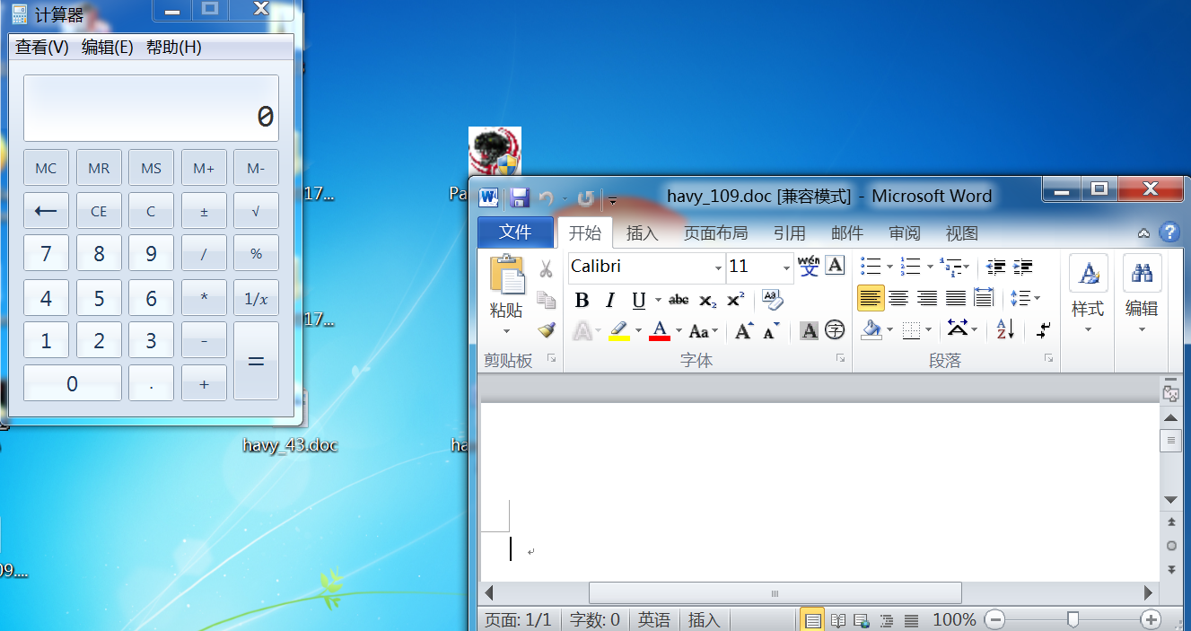Click the CE button in Calculator

coord(99,211)
